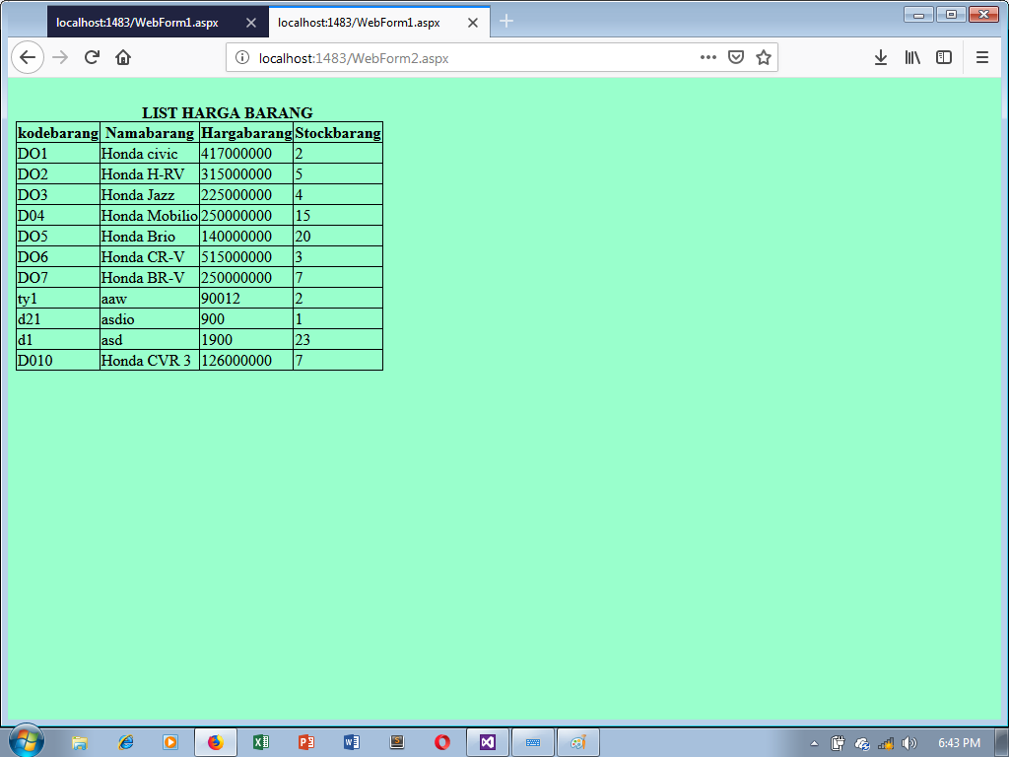This screenshot has height=757, width=1009.
Task: Select the Honda H-RV cell
Action: pyautogui.click(x=150, y=173)
